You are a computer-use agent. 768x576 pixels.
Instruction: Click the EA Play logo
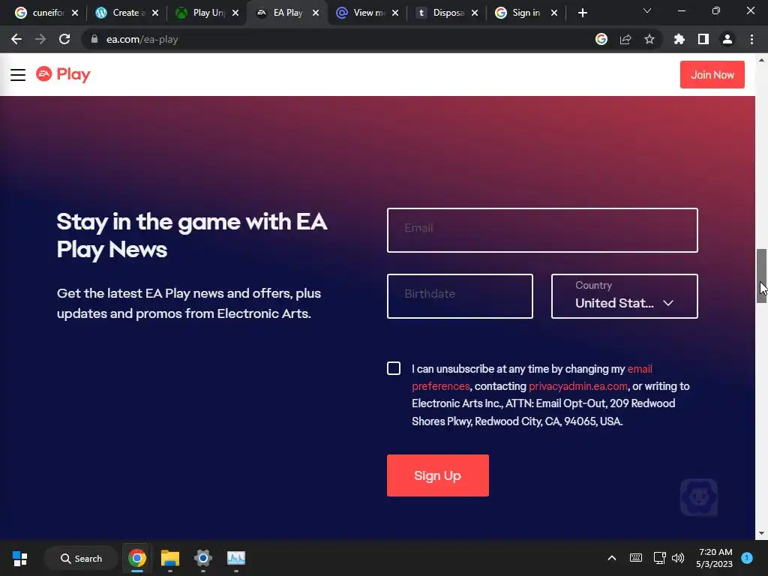63,74
